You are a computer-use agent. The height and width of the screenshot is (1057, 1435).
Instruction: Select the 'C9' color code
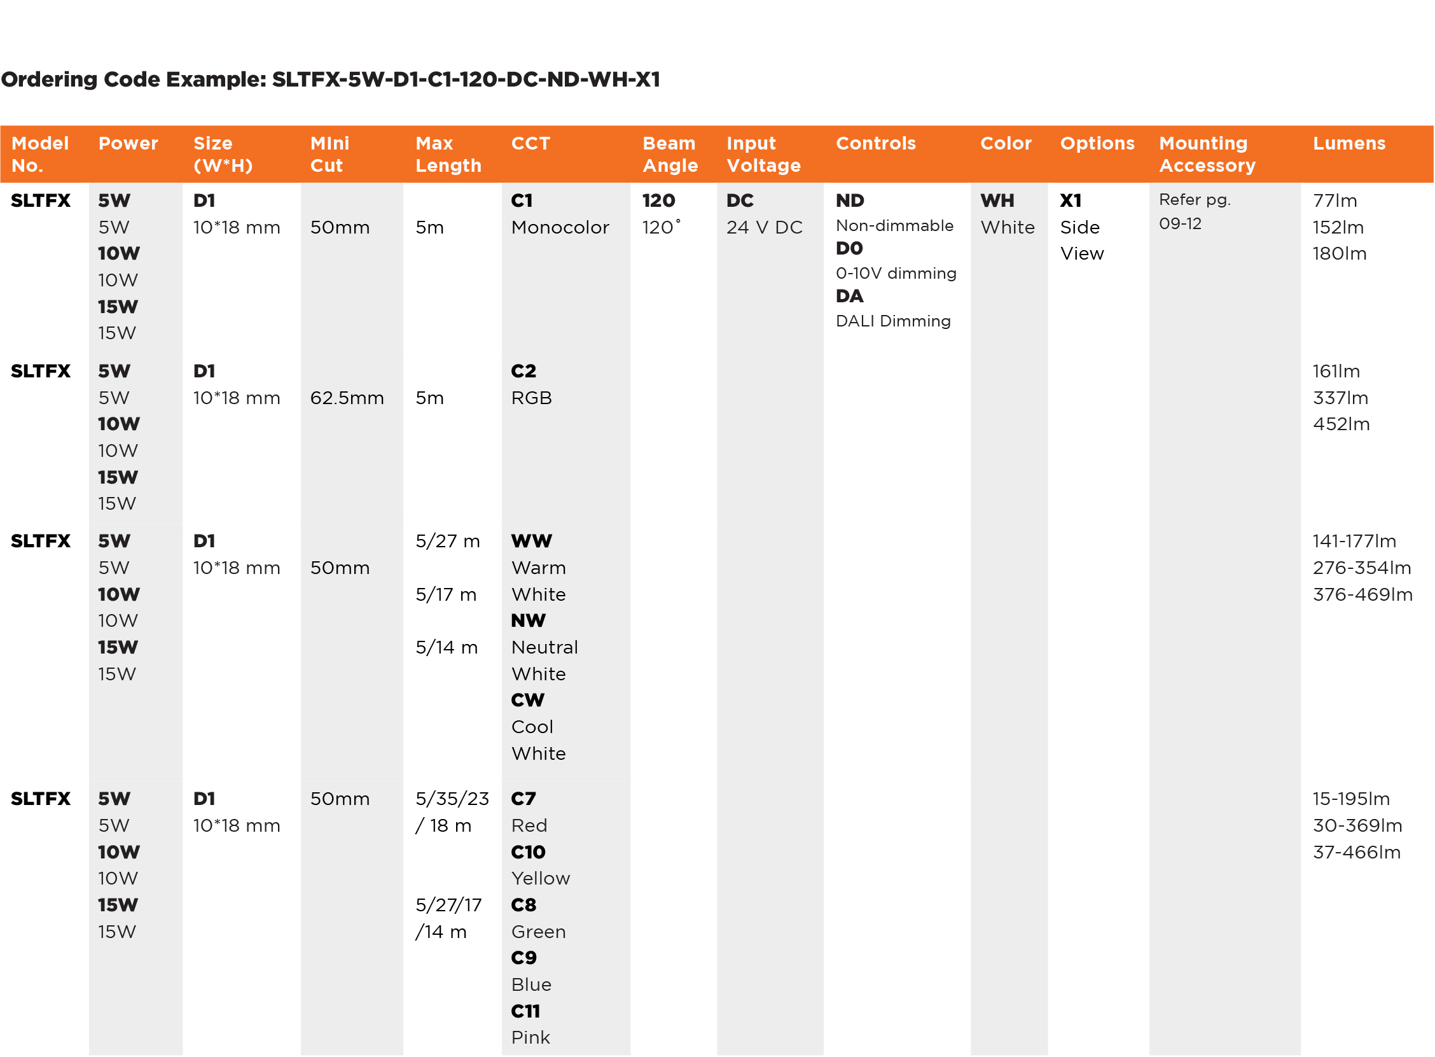(x=523, y=958)
